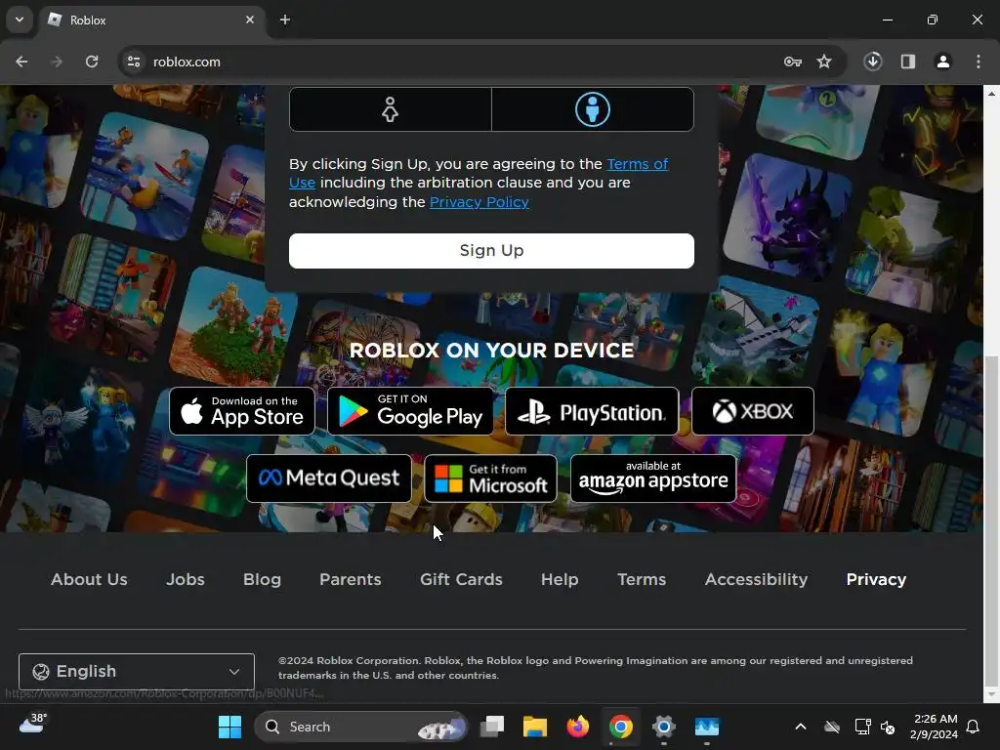The width and height of the screenshot is (1000, 750).
Task: Expand the English language dropdown
Action: point(137,672)
